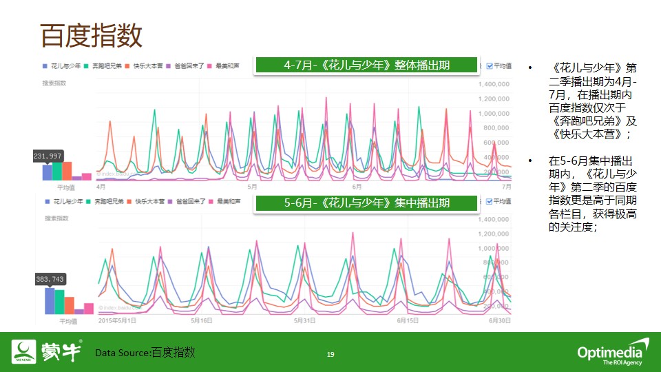Click the purple 爸爸回来了 legend swatch in top chart

[168, 66]
